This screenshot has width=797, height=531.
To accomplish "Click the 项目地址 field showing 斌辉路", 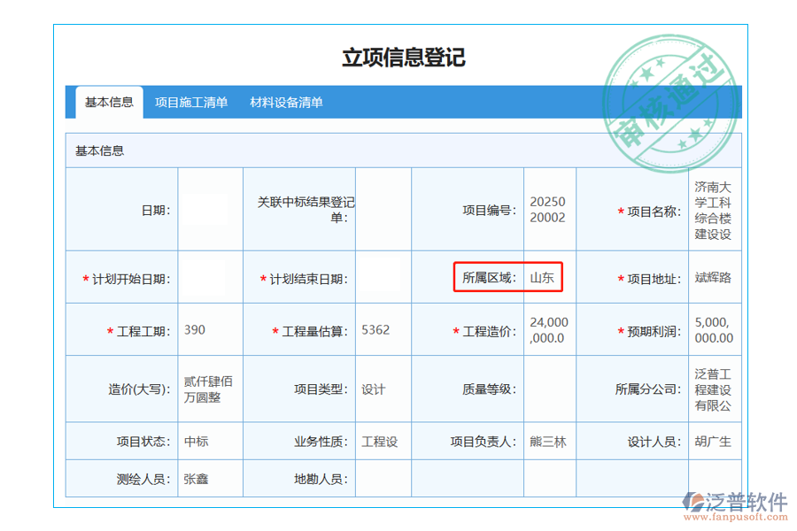I will click(715, 278).
